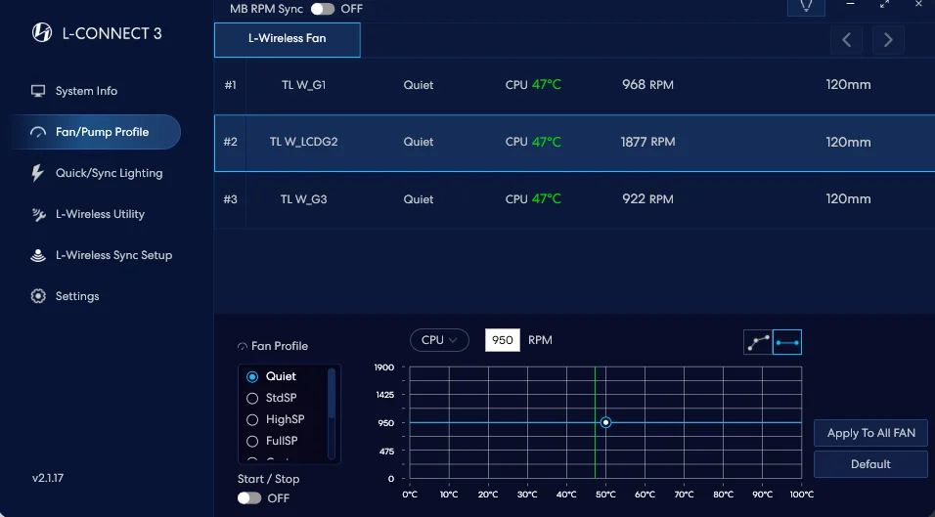Click 120mm size in row #3
Image resolution: width=935 pixels, height=517 pixels.
pyautogui.click(x=848, y=199)
